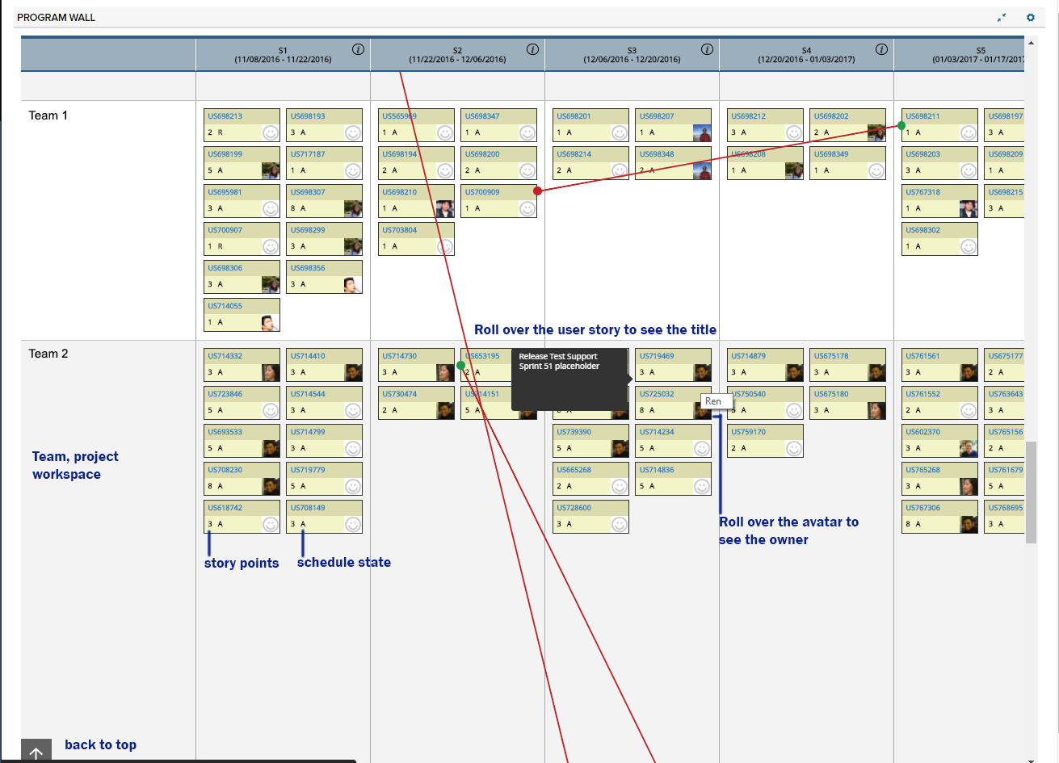Show info for sprint S1
Viewport: 1059px width, 763px height.
click(x=358, y=49)
